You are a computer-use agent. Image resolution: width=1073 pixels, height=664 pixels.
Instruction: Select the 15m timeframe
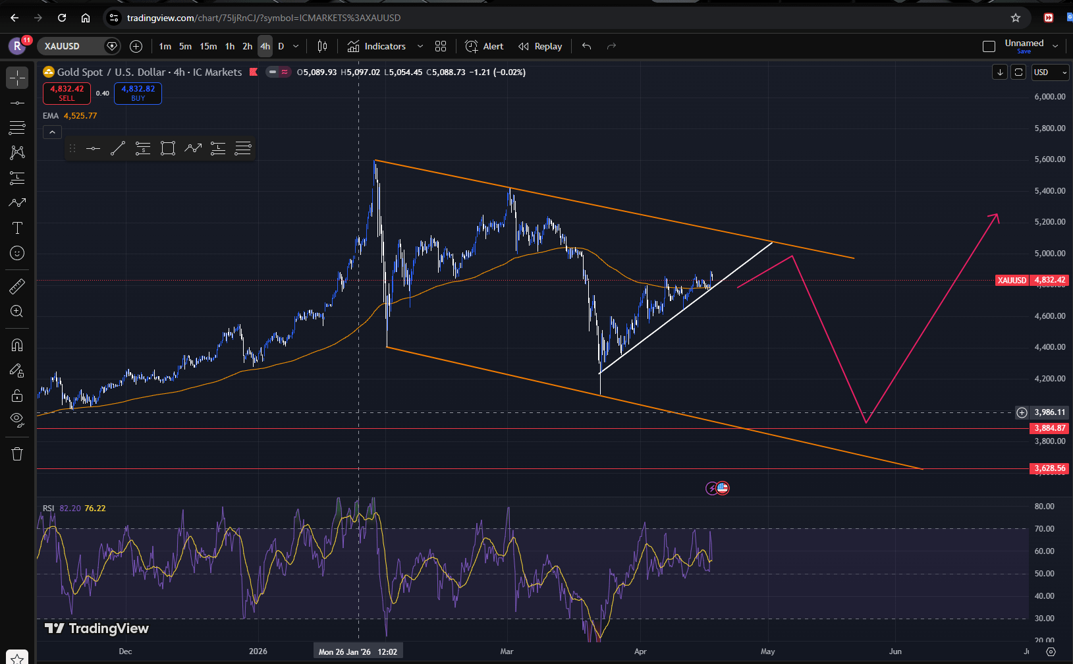click(x=208, y=46)
